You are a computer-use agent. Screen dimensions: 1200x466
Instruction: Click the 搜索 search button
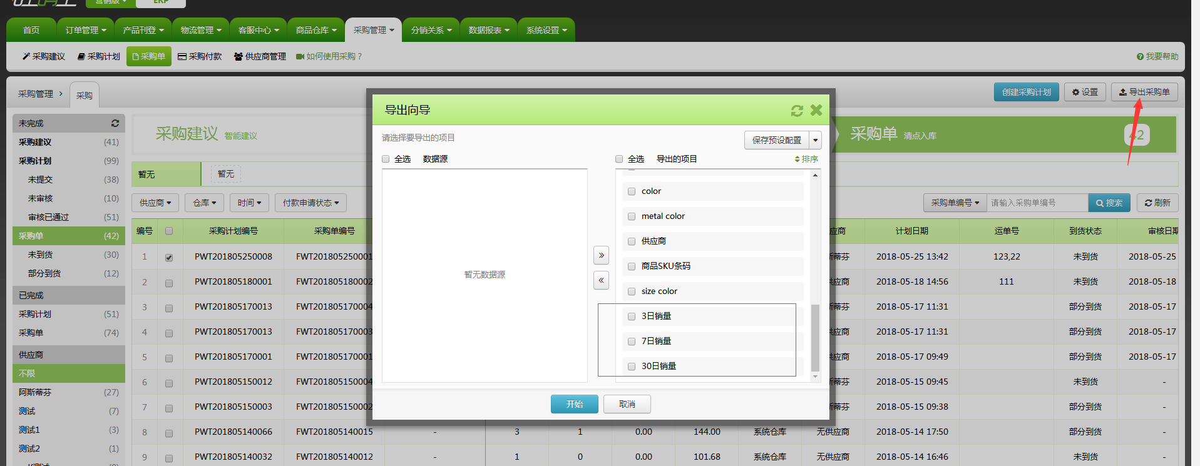point(1109,203)
